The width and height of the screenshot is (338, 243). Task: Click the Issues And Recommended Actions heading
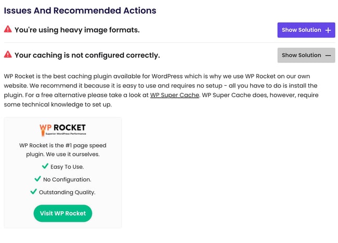[80, 10]
